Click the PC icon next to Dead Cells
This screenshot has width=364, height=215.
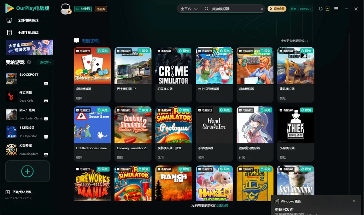pyautogui.click(x=46, y=101)
